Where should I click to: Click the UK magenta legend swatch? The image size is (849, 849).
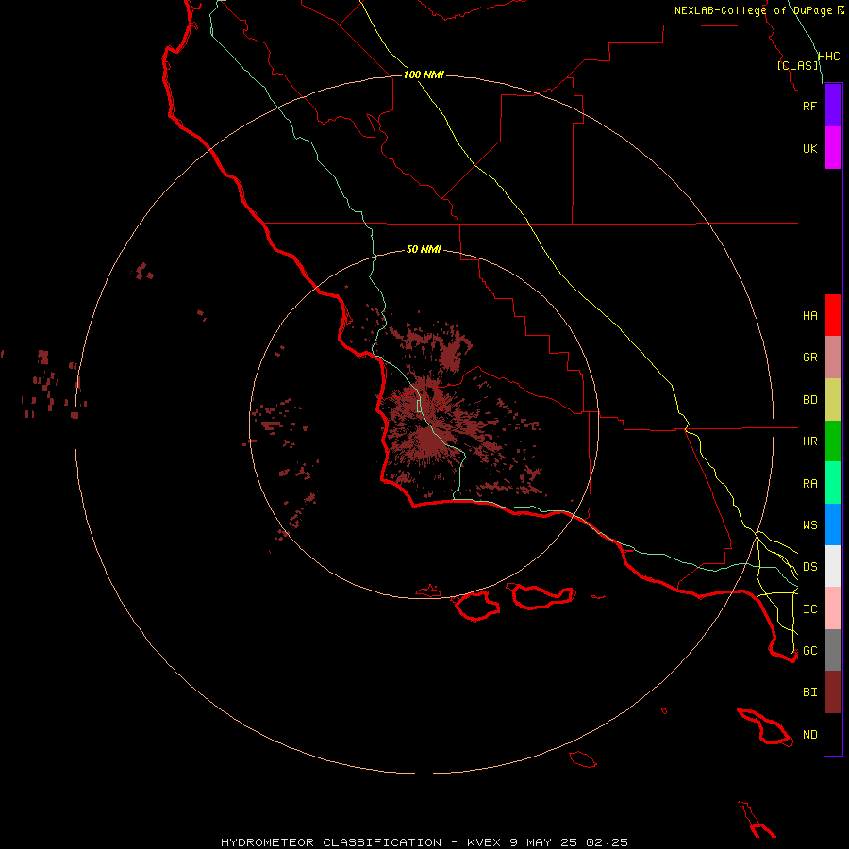[x=833, y=148]
